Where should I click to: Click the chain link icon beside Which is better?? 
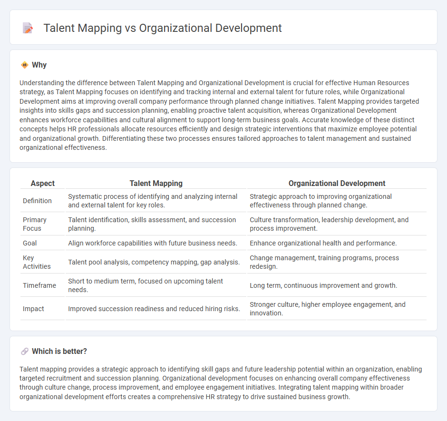coord(25,351)
